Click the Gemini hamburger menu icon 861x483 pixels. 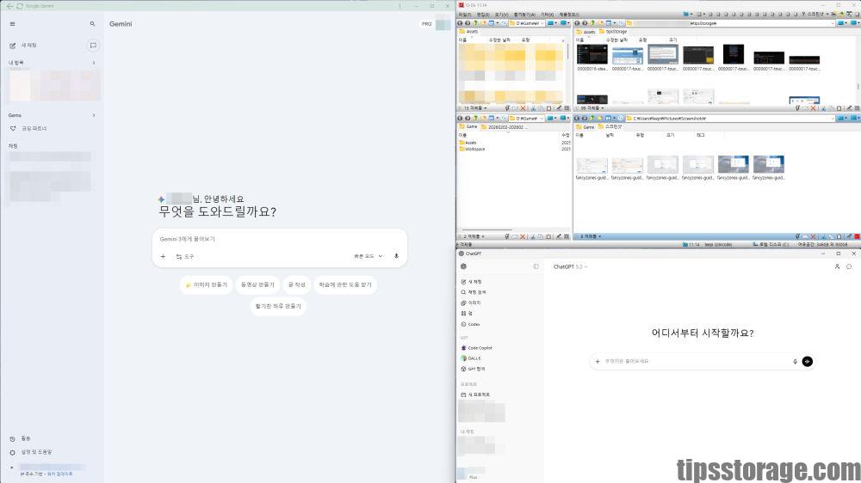12,24
